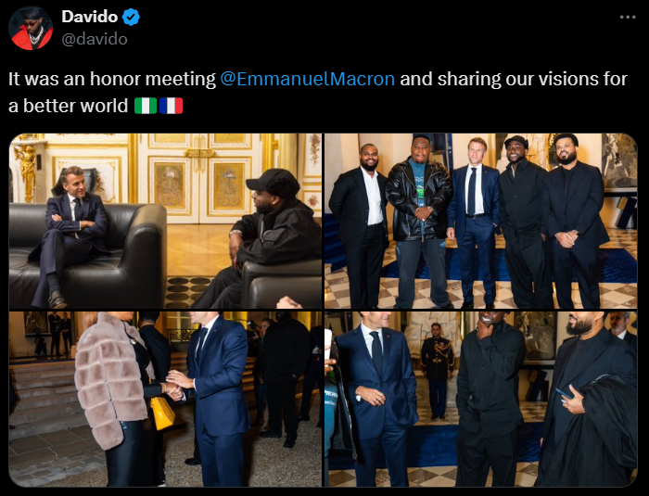649x496 pixels.
Task: Open the @EmmanuelMacron mention link
Action: pos(308,79)
